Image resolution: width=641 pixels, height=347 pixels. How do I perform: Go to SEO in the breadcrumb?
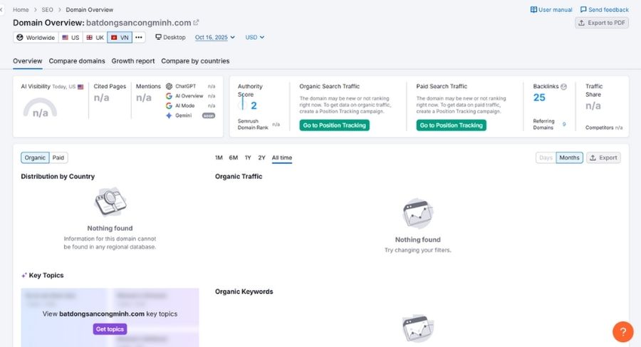48,9
